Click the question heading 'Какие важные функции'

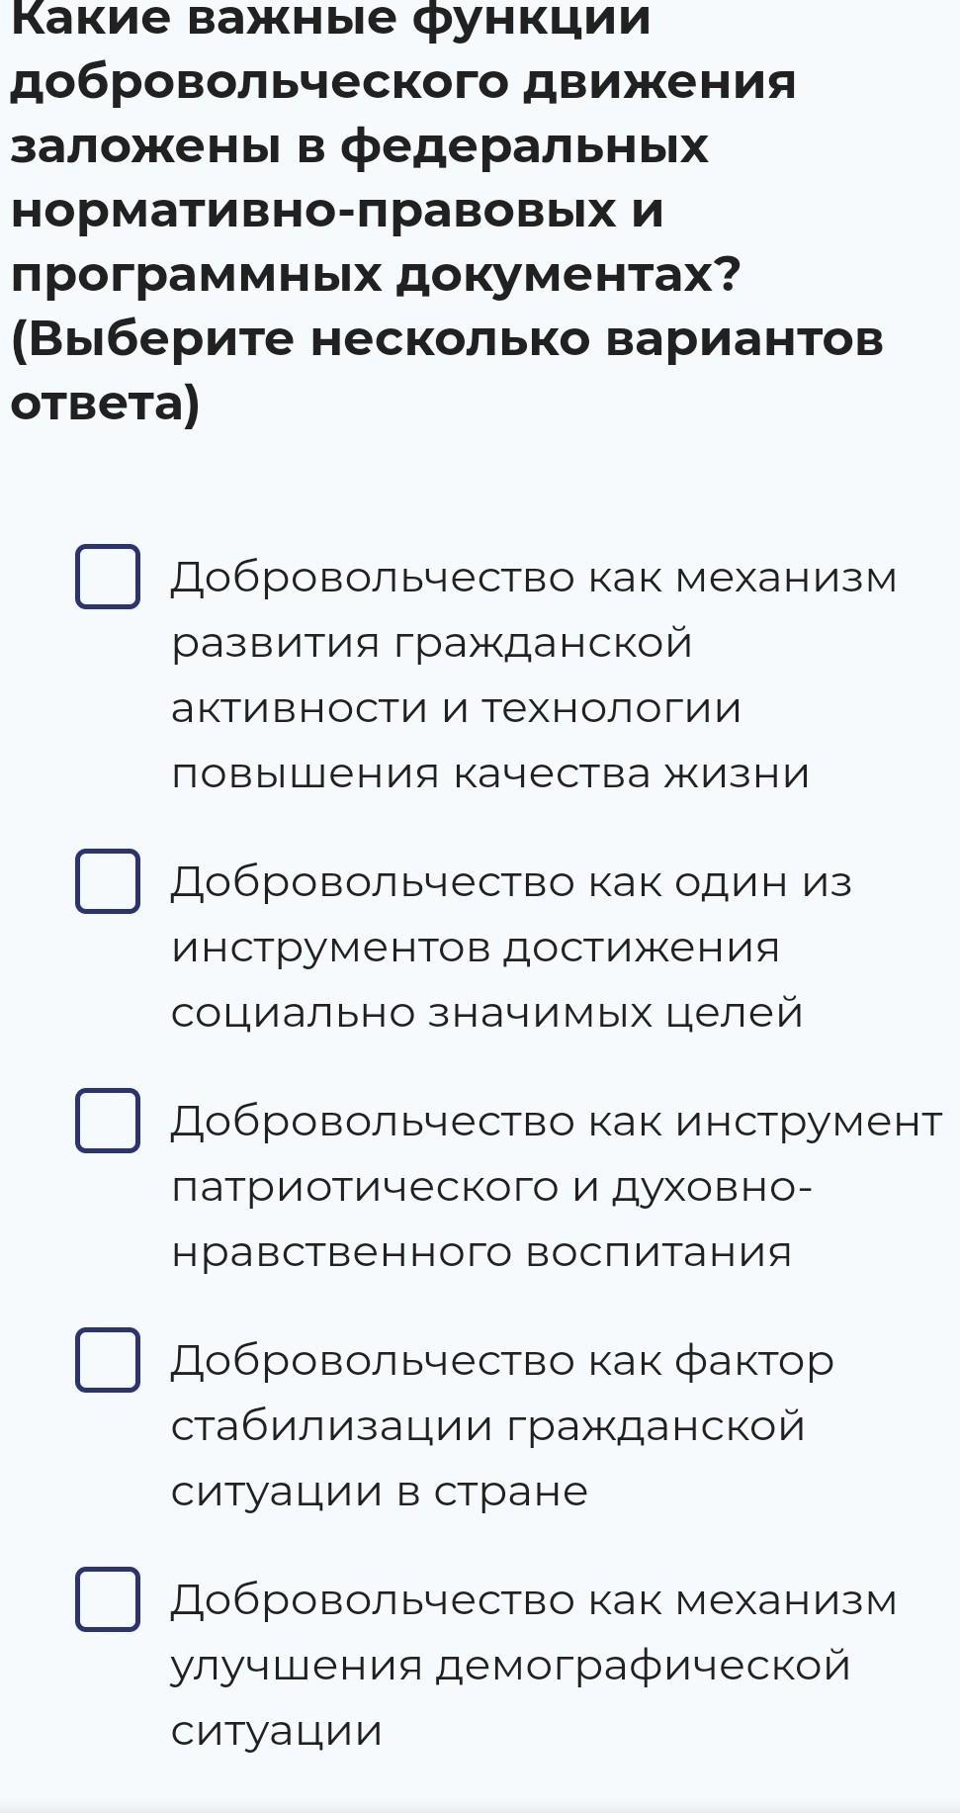[x=331, y=20]
